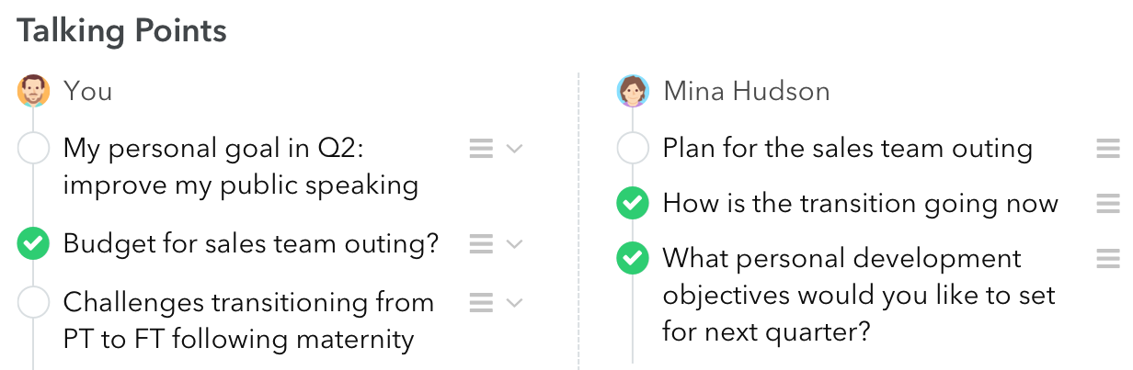Check off Plan for the sales team outing
The image size is (1133, 370).
tap(633, 149)
